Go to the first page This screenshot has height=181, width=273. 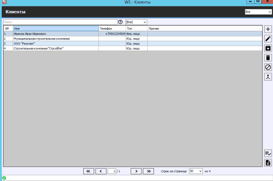(88, 171)
